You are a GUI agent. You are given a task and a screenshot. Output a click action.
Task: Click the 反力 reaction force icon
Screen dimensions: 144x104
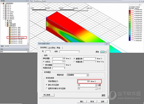[x=8, y=21]
